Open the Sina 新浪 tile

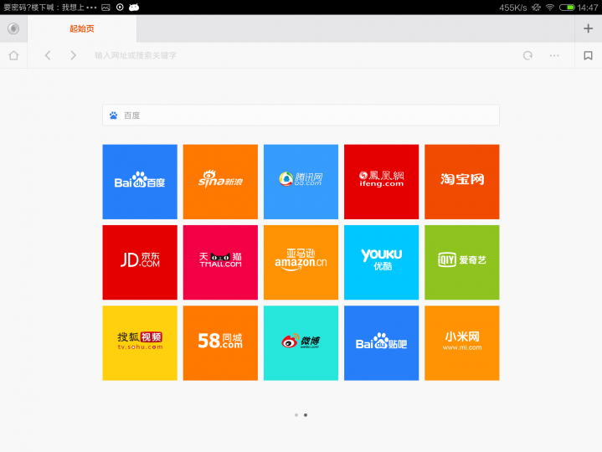click(x=220, y=182)
